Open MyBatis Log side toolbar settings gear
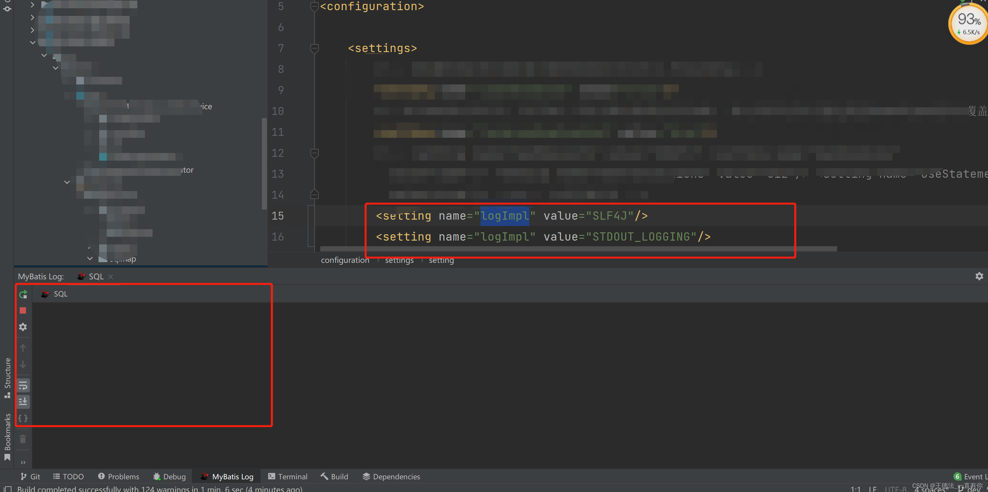 pyautogui.click(x=23, y=327)
